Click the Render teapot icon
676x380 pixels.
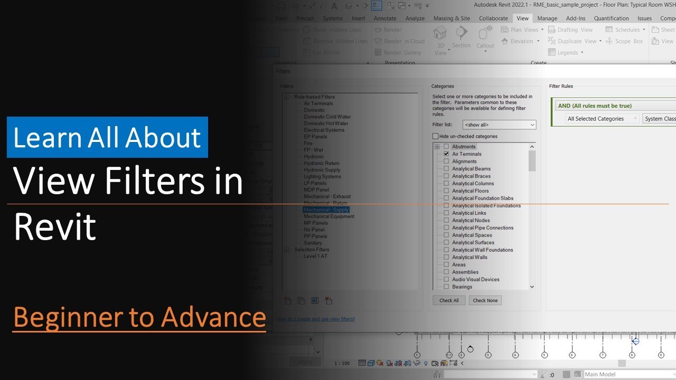point(378,30)
